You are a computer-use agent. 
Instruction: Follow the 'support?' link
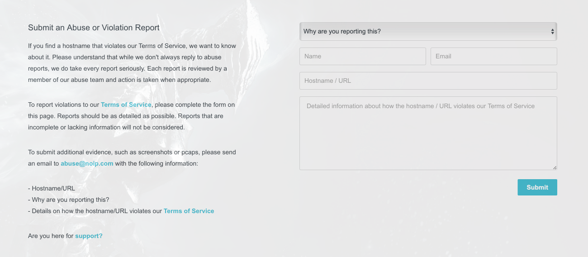coord(89,236)
